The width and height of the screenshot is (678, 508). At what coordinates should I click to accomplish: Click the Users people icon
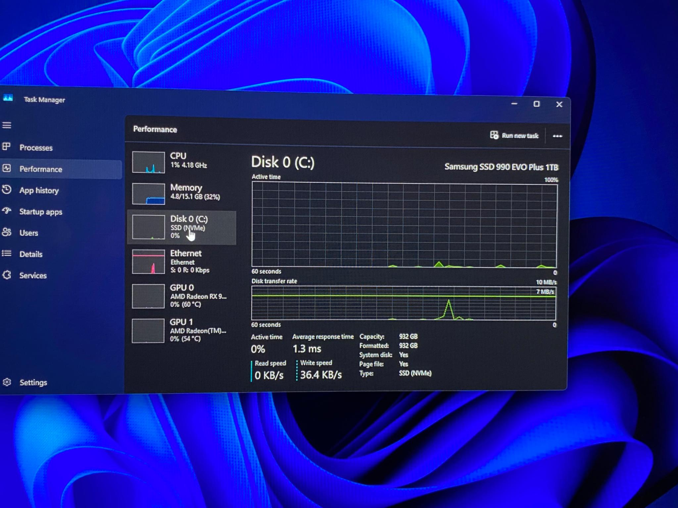click(x=7, y=232)
